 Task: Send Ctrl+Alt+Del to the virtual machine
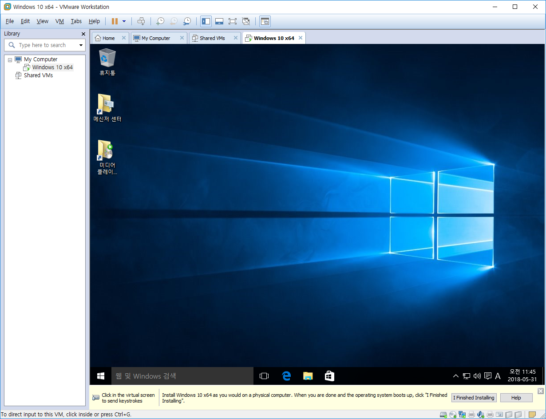click(141, 21)
